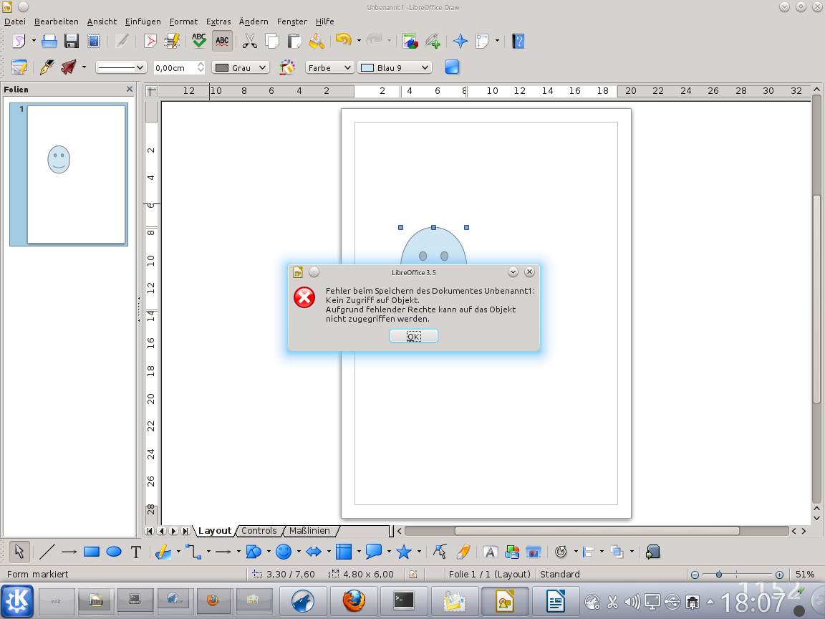This screenshot has height=619, width=825.
Task: Export directly as PDF
Action: (x=150, y=41)
